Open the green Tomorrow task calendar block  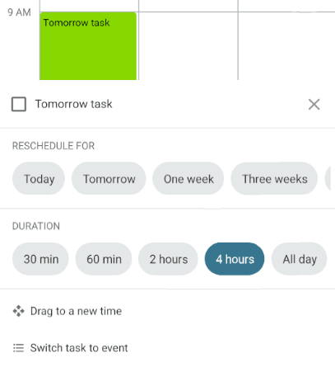coord(88,46)
